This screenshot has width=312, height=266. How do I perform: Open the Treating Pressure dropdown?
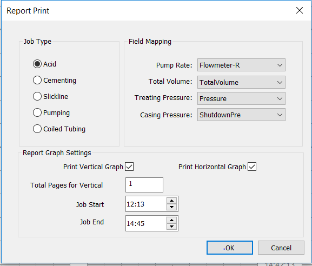pyautogui.click(x=241, y=98)
